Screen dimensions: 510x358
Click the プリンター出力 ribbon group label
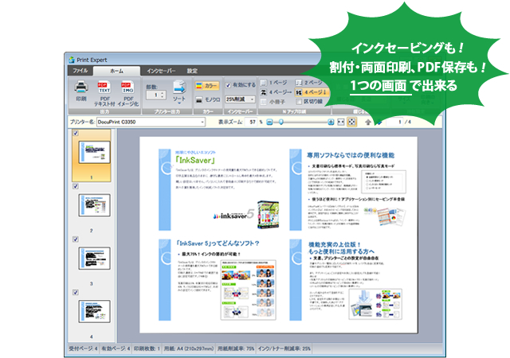point(167,111)
